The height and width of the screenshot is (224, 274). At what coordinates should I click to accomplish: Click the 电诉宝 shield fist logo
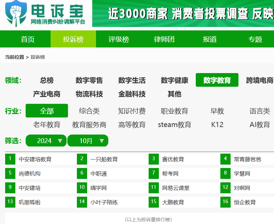pos(16,14)
